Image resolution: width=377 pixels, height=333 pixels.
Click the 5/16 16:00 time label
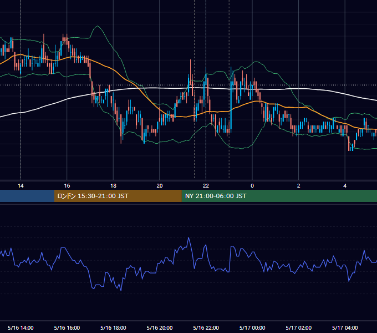67,327
